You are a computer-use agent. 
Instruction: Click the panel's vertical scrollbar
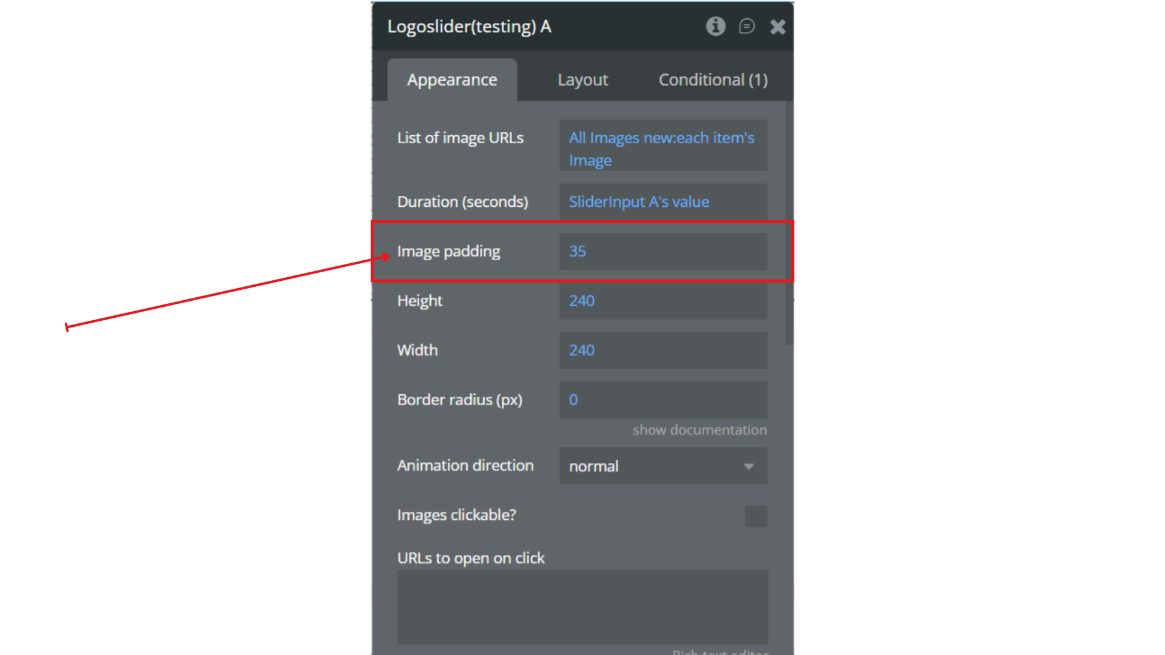[x=789, y=224]
